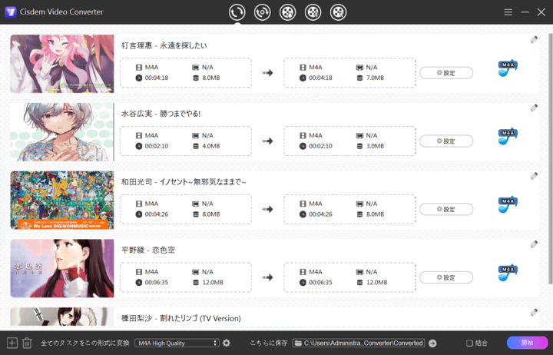Open the Burn tab icon at far right
This screenshot has height=355, width=553.
click(338, 12)
